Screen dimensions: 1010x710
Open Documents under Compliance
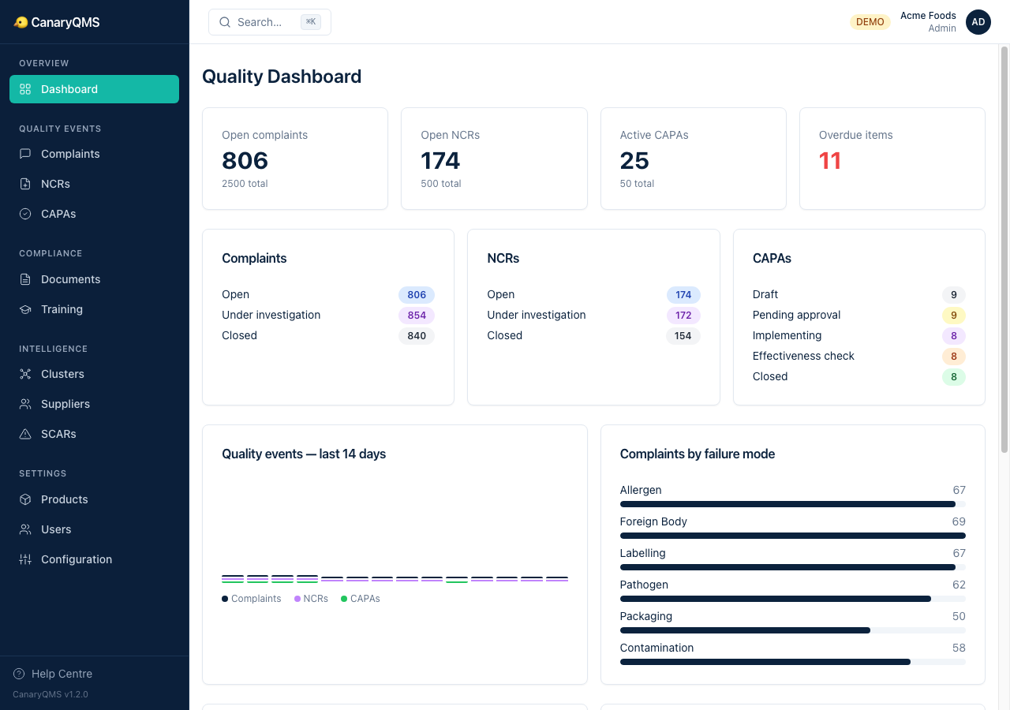coord(94,279)
